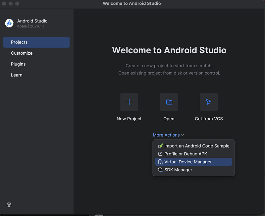Image resolution: width=265 pixels, height=216 pixels.
Task: Collapse the More Actions dropdown
Action: [x=168, y=135]
